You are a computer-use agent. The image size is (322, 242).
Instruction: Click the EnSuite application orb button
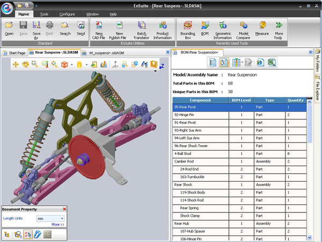(7, 8)
